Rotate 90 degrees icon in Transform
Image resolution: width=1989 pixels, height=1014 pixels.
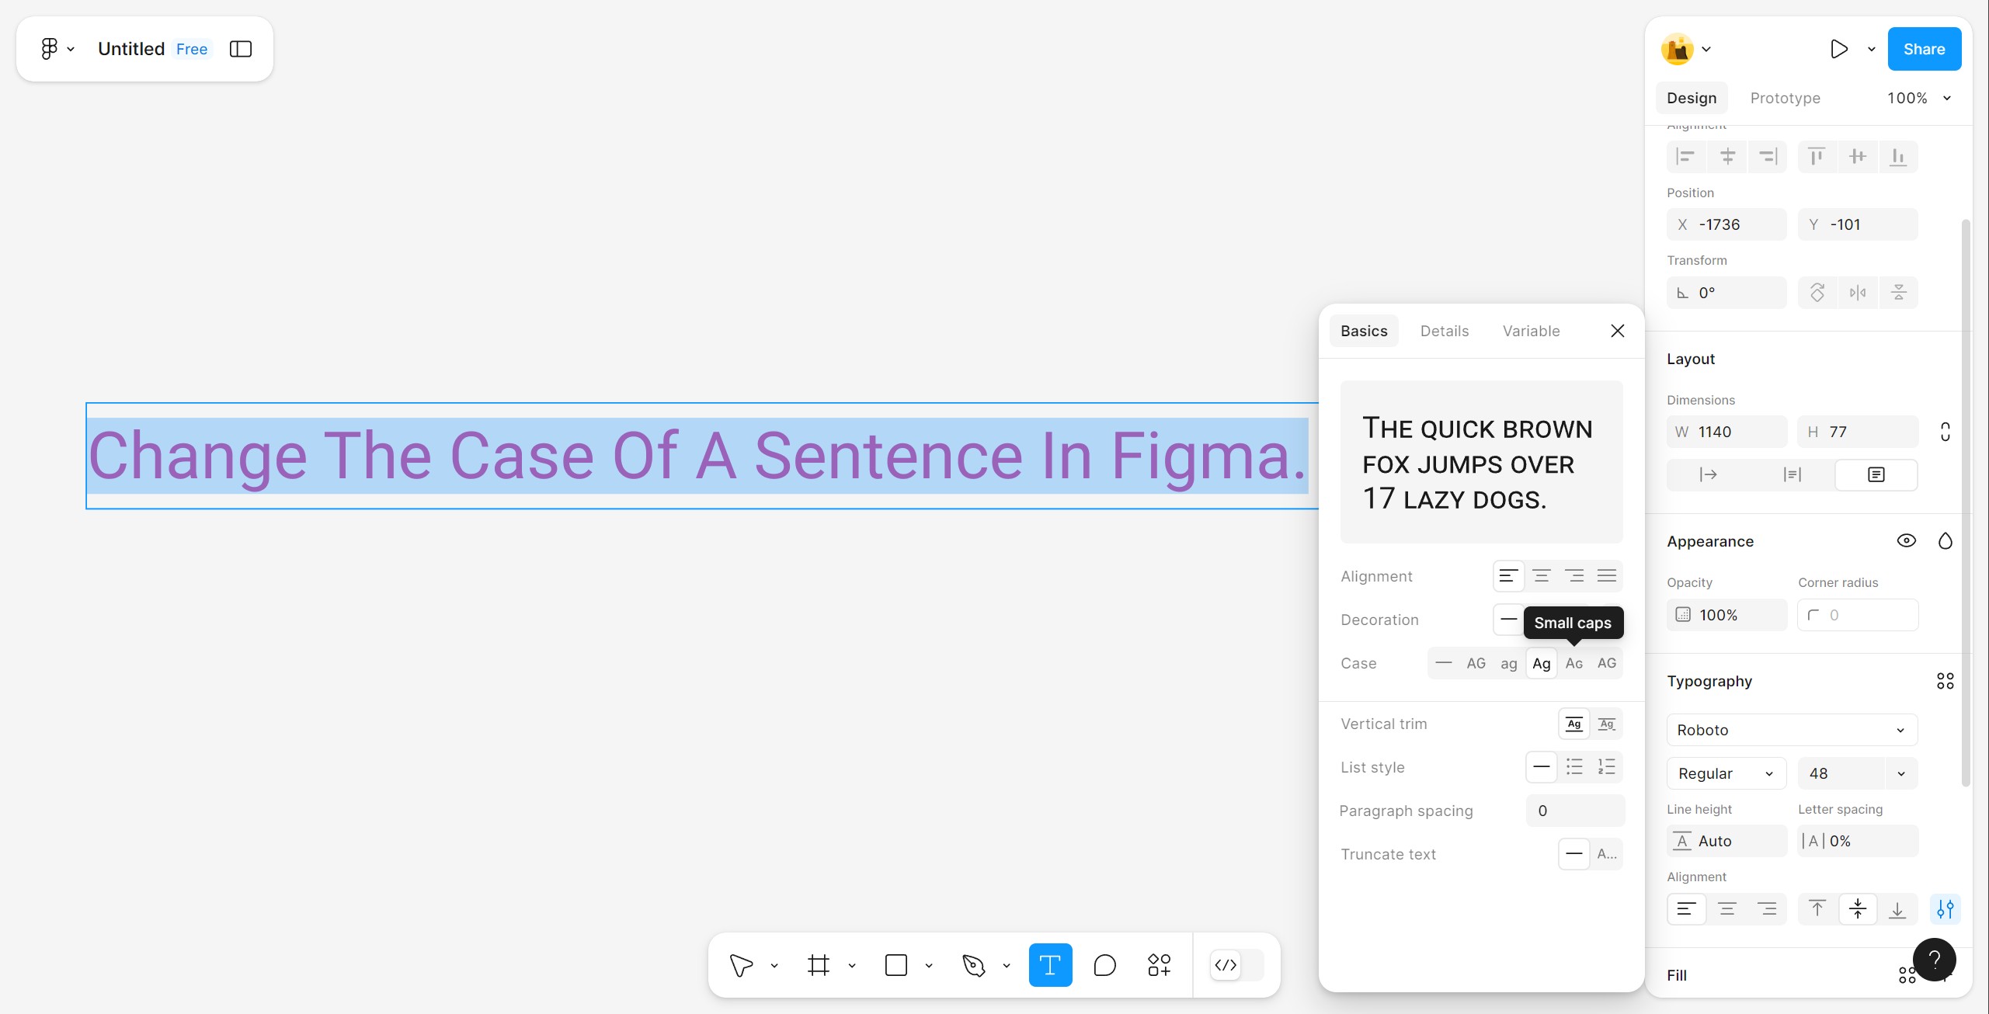(1817, 293)
